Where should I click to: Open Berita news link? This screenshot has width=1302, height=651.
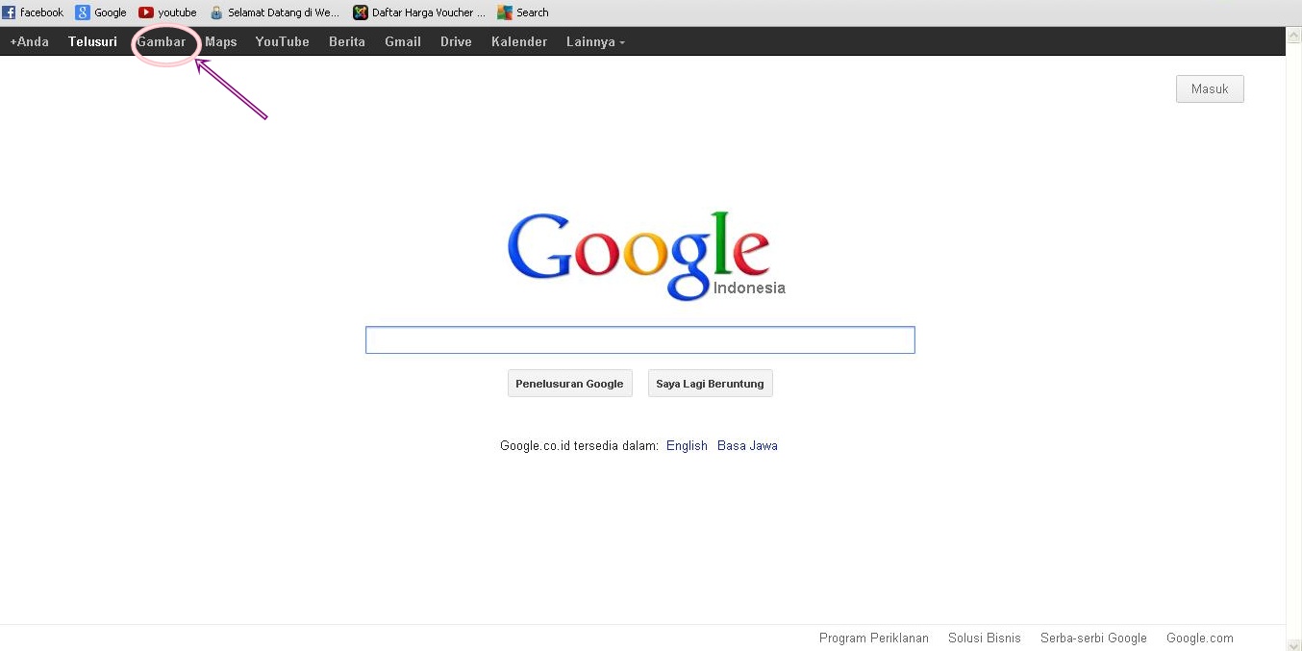347,41
